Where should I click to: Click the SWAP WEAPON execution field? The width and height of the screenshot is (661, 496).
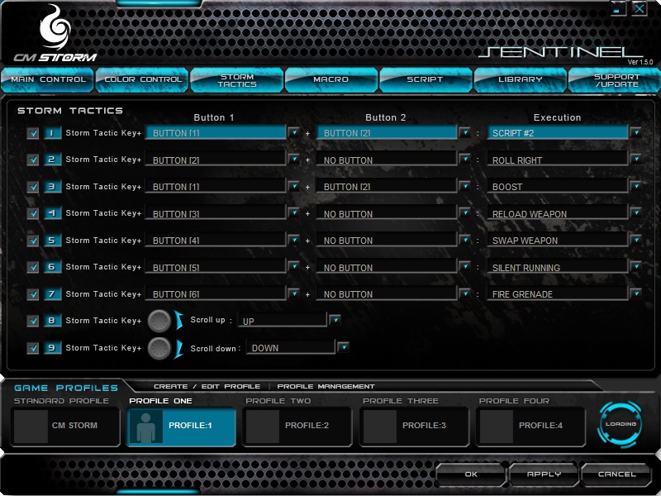point(557,240)
